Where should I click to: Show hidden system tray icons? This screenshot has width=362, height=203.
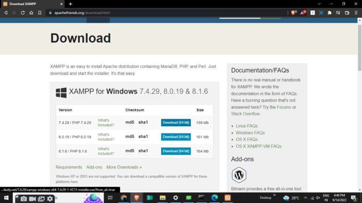[x=305, y=198]
